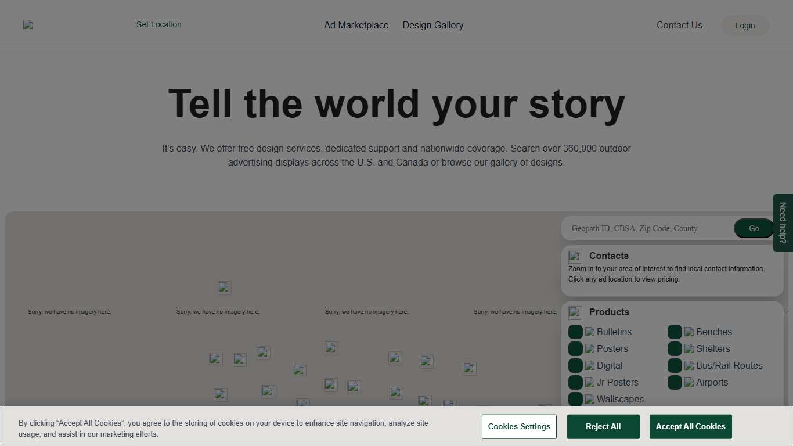Click the Shelters product icon
793x446 pixels.
point(689,349)
